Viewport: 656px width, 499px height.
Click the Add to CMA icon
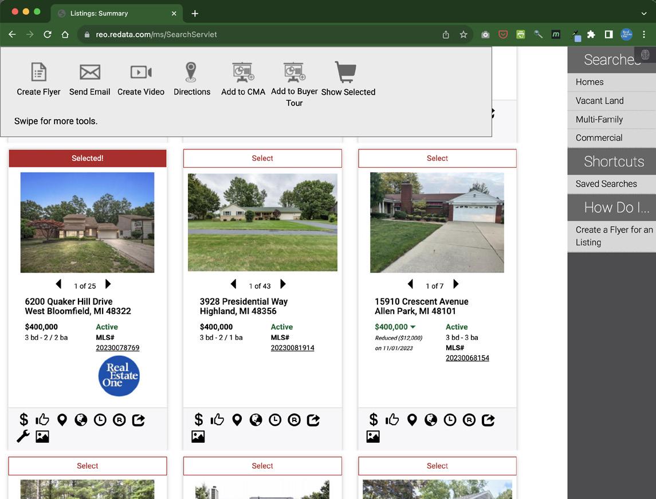pyautogui.click(x=243, y=73)
